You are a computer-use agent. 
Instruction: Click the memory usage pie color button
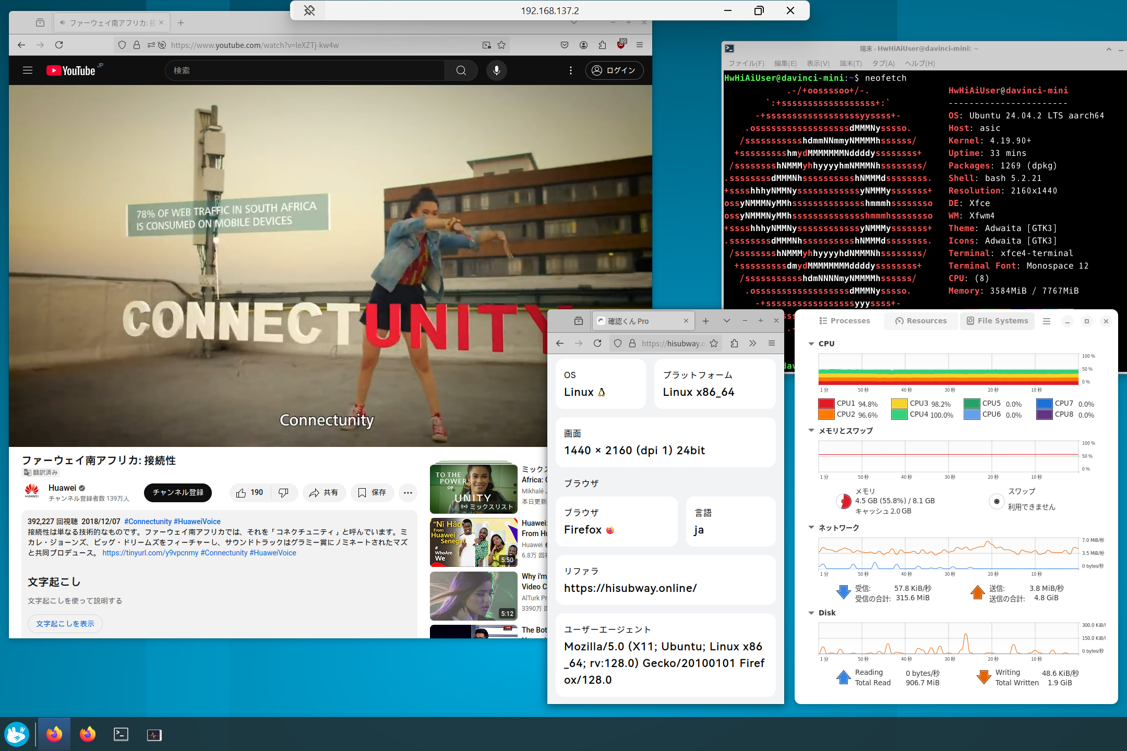point(844,501)
